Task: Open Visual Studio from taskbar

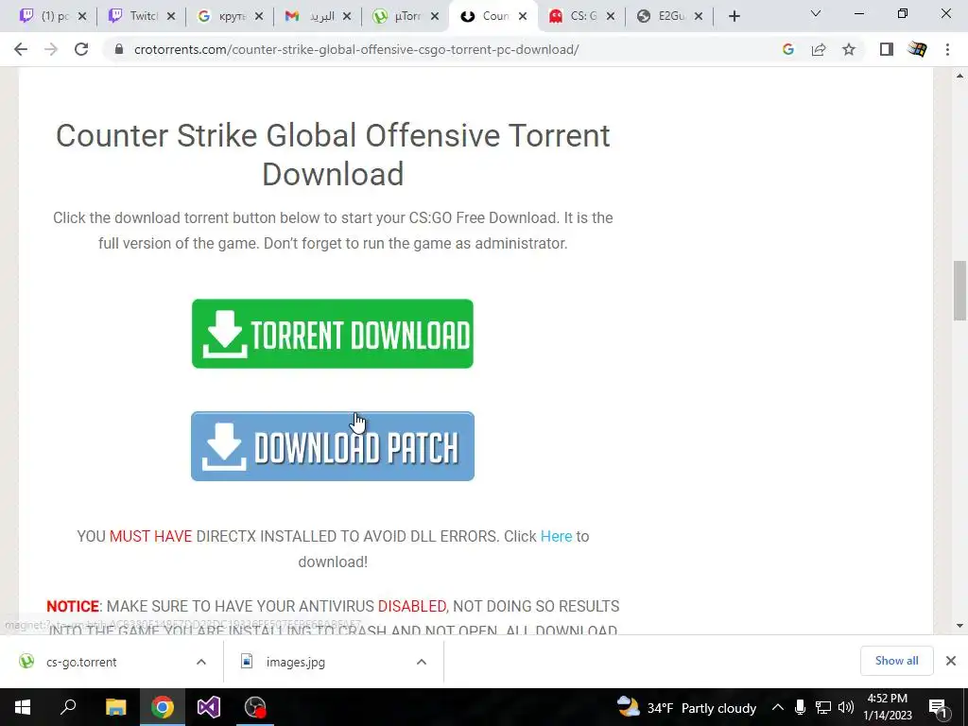Action: click(x=209, y=707)
